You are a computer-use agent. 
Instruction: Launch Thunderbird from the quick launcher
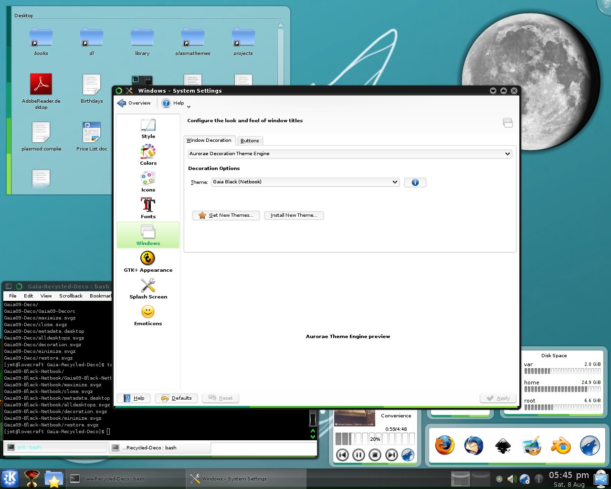pos(474,446)
